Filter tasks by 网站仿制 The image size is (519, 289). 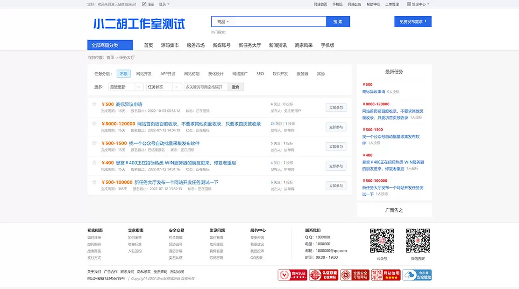[x=192, y=74]
